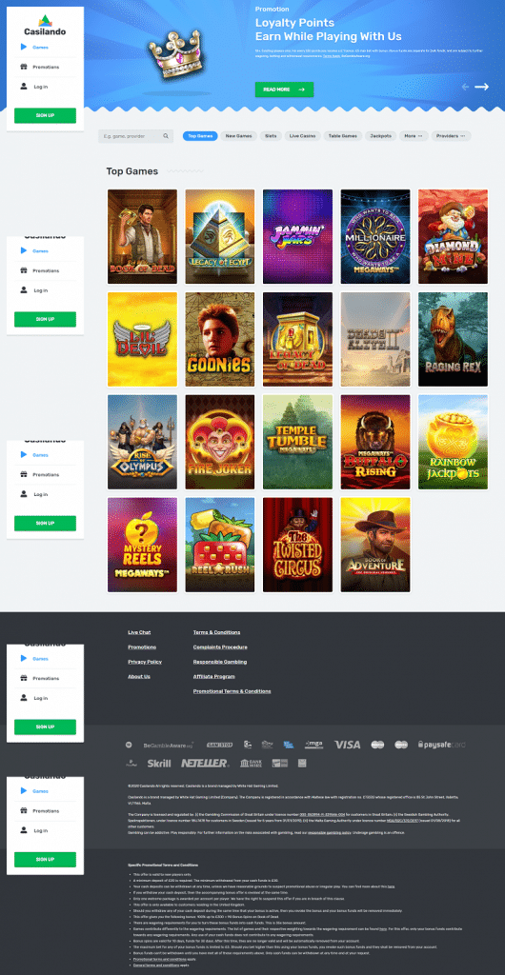Launch the Fire Joker game
This screenshot has height=975, width=505.
[219, 442]
